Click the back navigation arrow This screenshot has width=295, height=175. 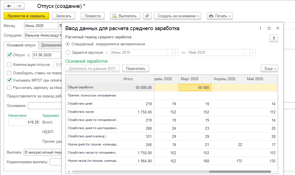point(9,6)
